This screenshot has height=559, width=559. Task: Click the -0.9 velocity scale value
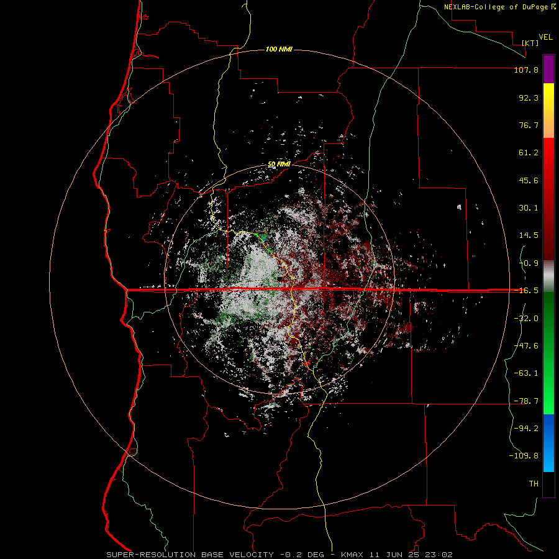coord(529,263)
